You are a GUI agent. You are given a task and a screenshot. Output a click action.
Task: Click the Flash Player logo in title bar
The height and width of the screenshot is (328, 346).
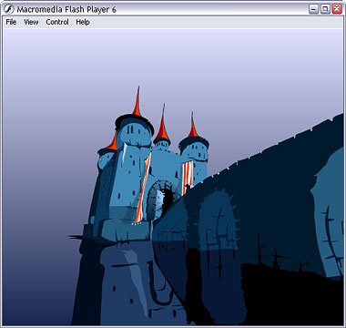click(x=9, y=9)
